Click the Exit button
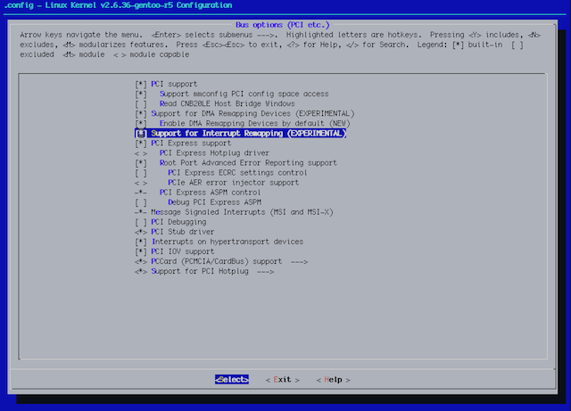This screenshot has height=411, width=571. click(x=283, y=379)
